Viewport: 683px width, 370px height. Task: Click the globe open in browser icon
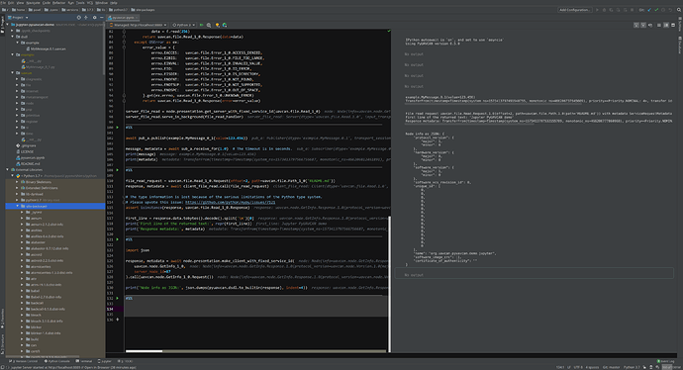(x=225, y=25)
